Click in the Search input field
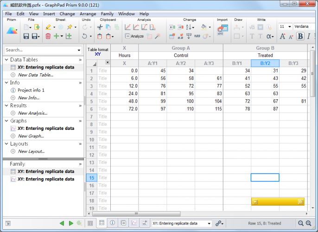This screenshot has width=318, height=232. click(x=41, y=50)
